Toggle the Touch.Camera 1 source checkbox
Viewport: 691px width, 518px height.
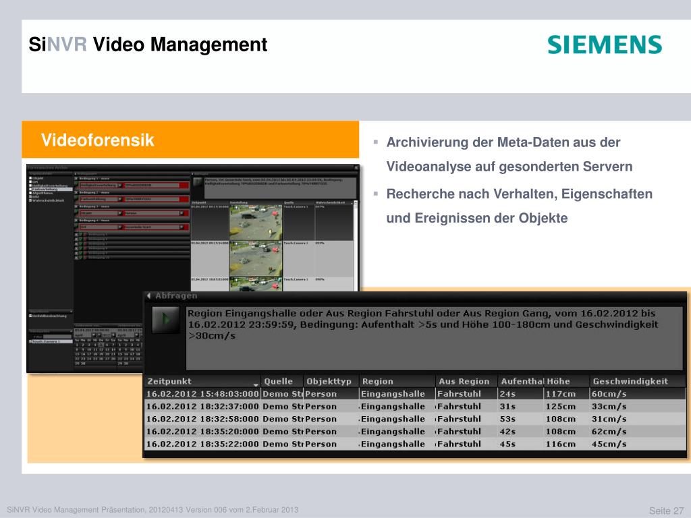[30, 341]
